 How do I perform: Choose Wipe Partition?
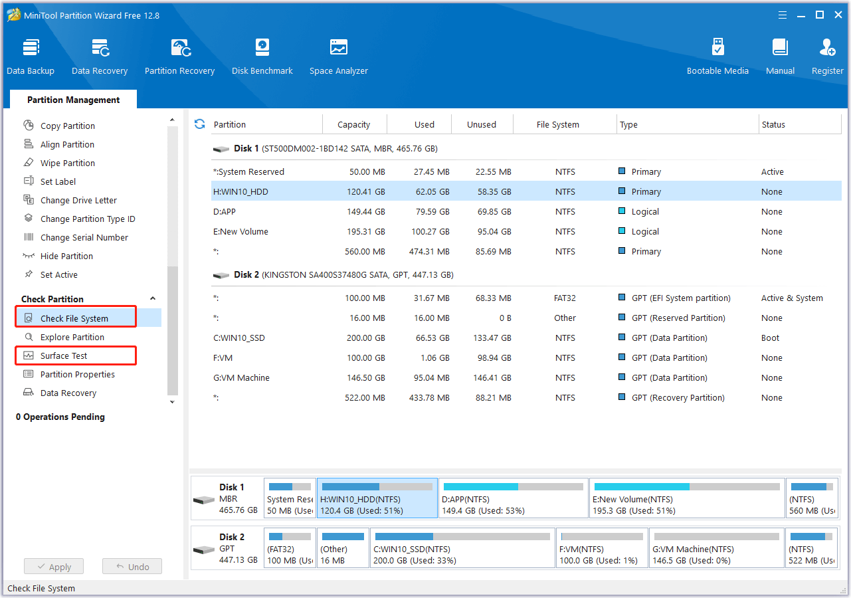pyautogui.click(x=68, y=163)
